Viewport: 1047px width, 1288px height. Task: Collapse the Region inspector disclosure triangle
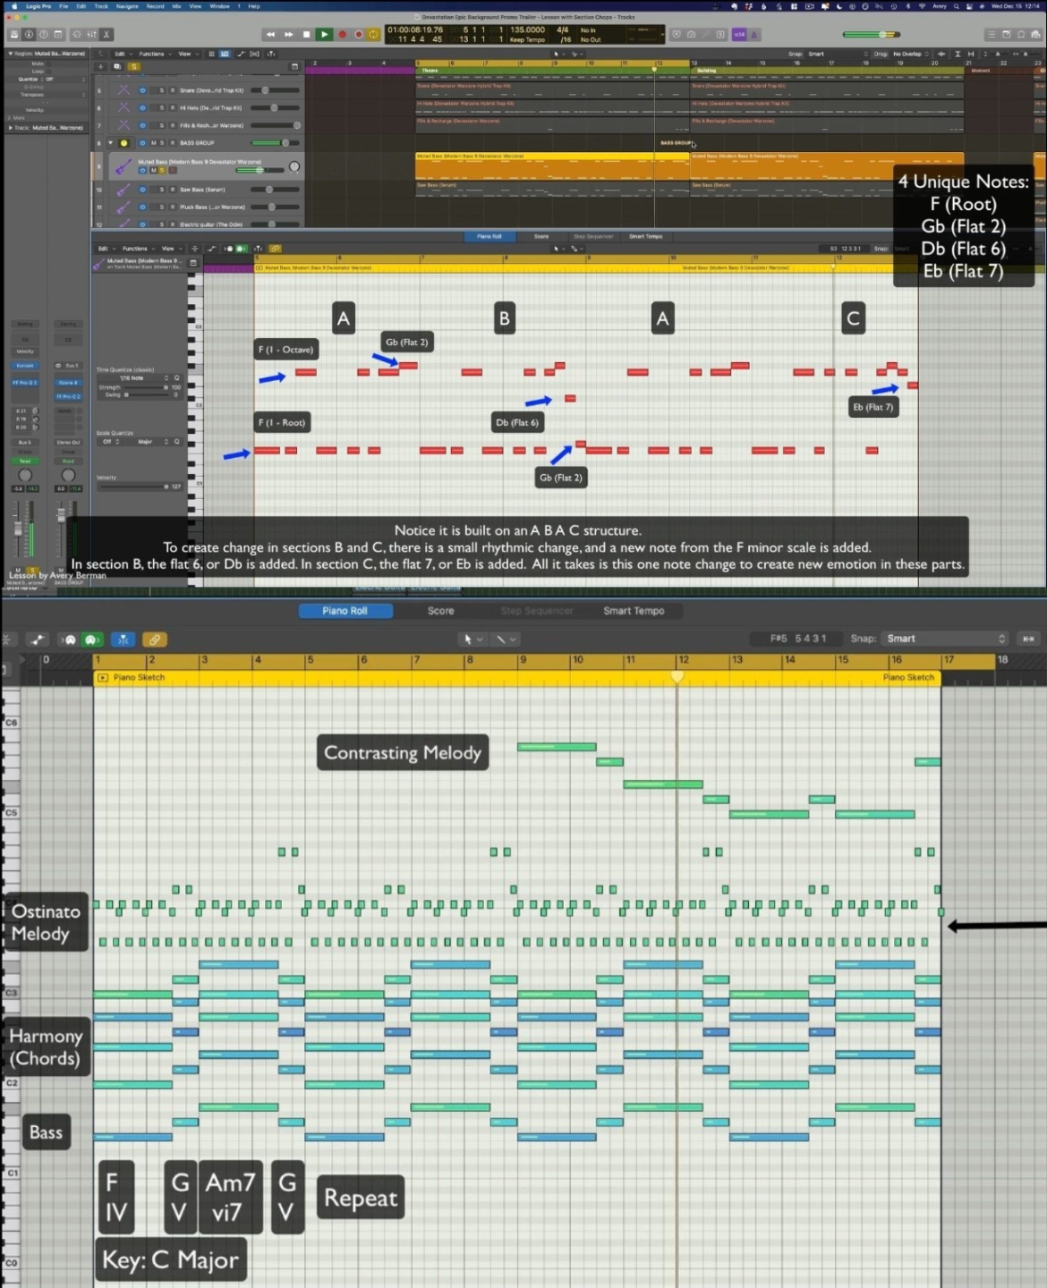click(x=11, y=54)
